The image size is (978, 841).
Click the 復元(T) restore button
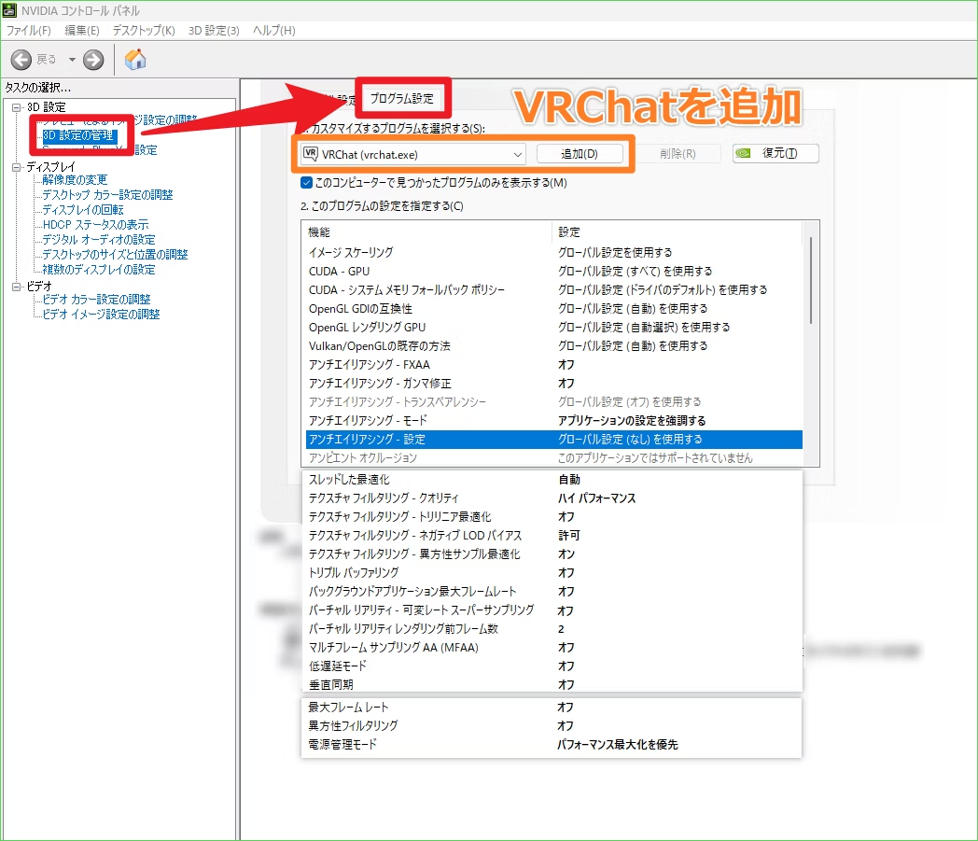pyautogui.click(x=775, y=153)
